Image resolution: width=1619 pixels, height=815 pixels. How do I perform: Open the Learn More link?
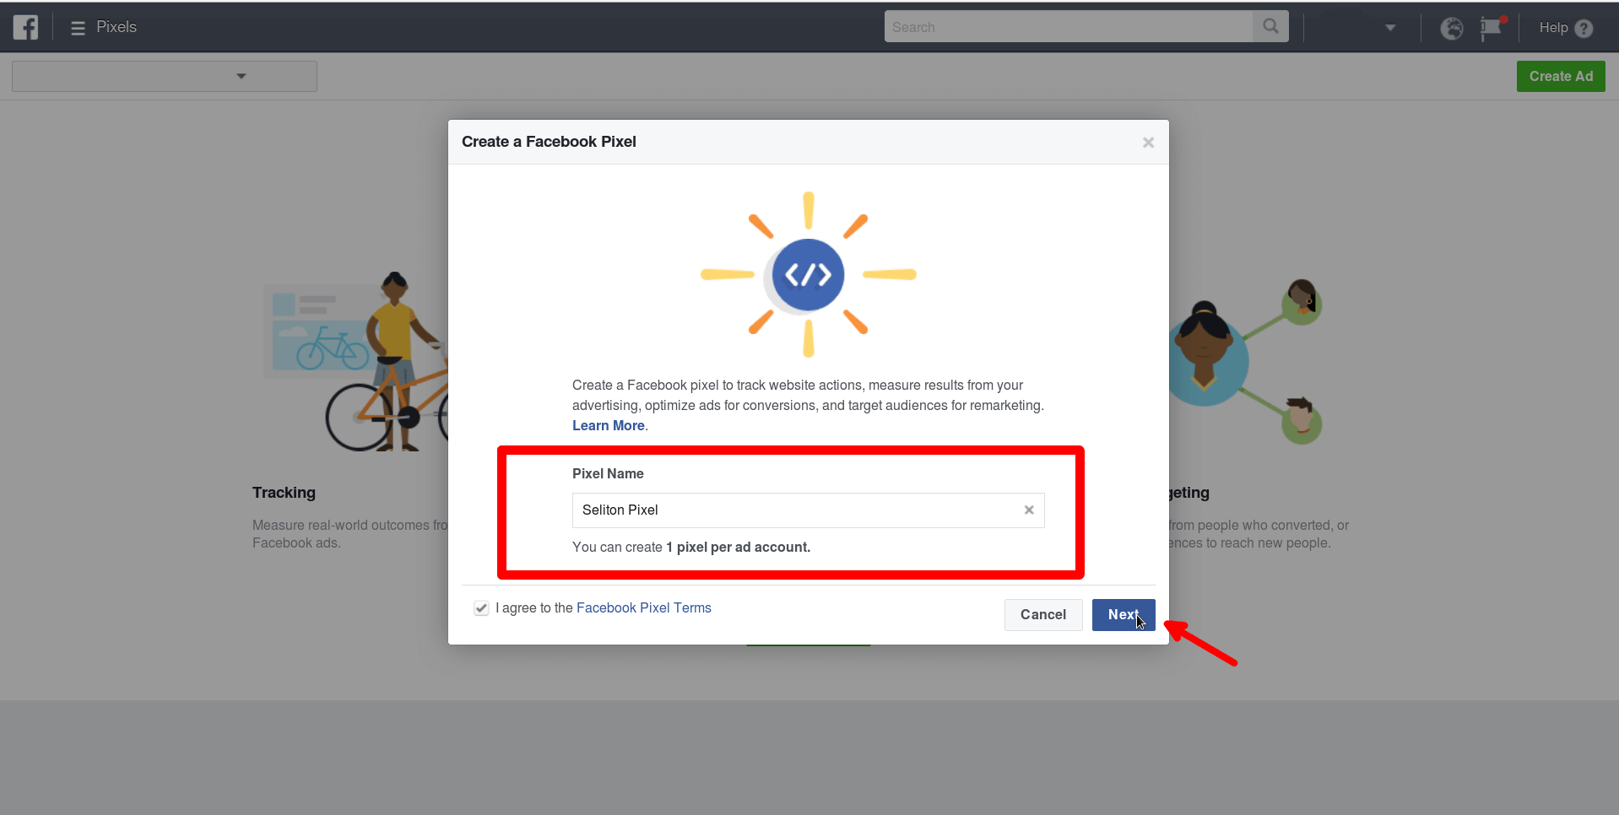(x=609, y=425)
